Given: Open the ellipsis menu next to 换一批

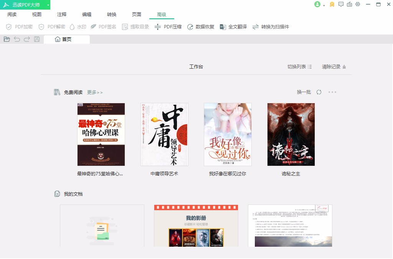Looking at the screenshot, I should point(332,92).
